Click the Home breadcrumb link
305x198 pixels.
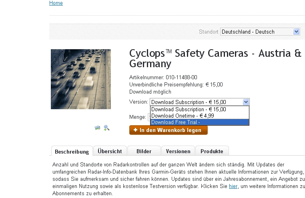pos(56,3)
